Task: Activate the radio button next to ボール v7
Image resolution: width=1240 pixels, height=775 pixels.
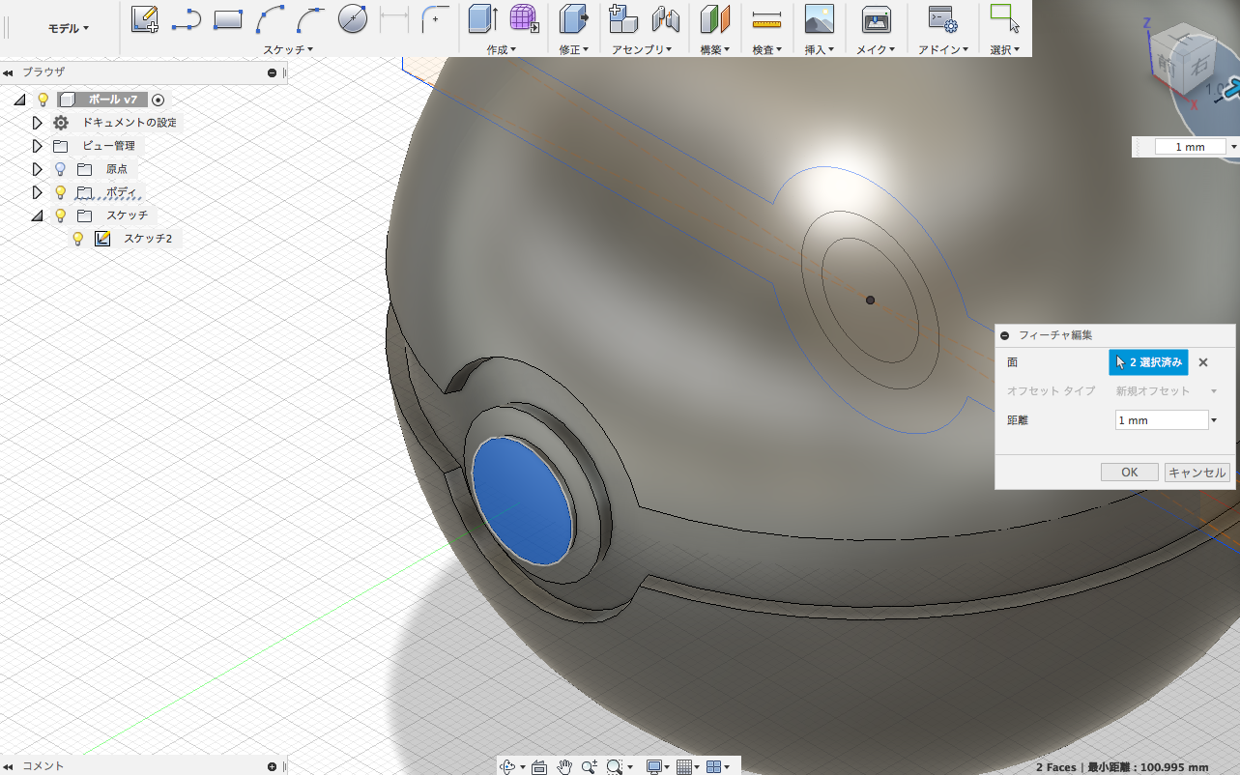Action: (x=159, y=100)
